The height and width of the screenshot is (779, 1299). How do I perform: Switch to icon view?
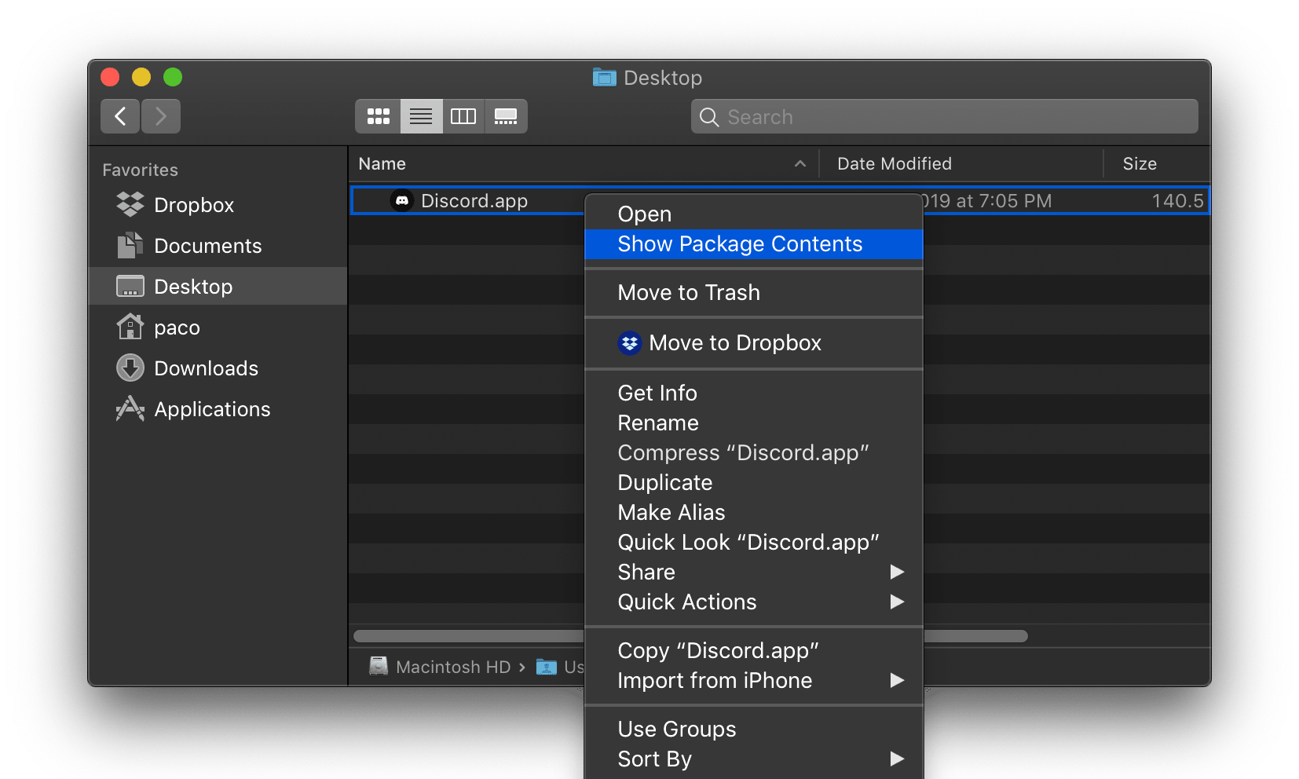[x=378, y=116]
